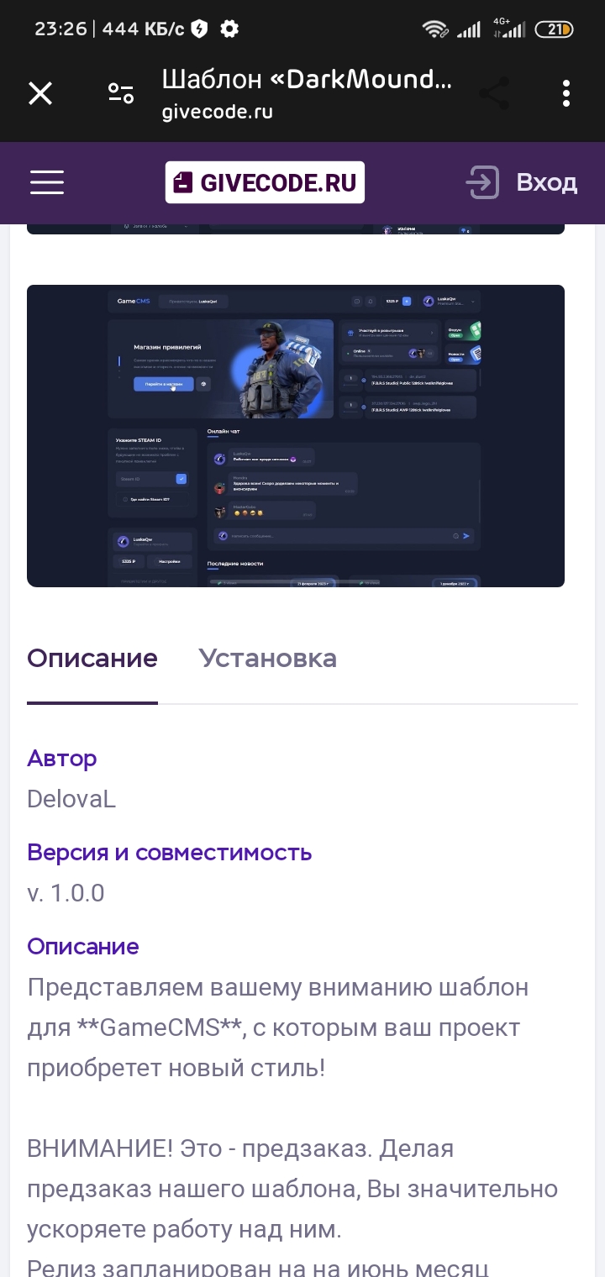Open the DarkMound template preview image

point(296,435)
